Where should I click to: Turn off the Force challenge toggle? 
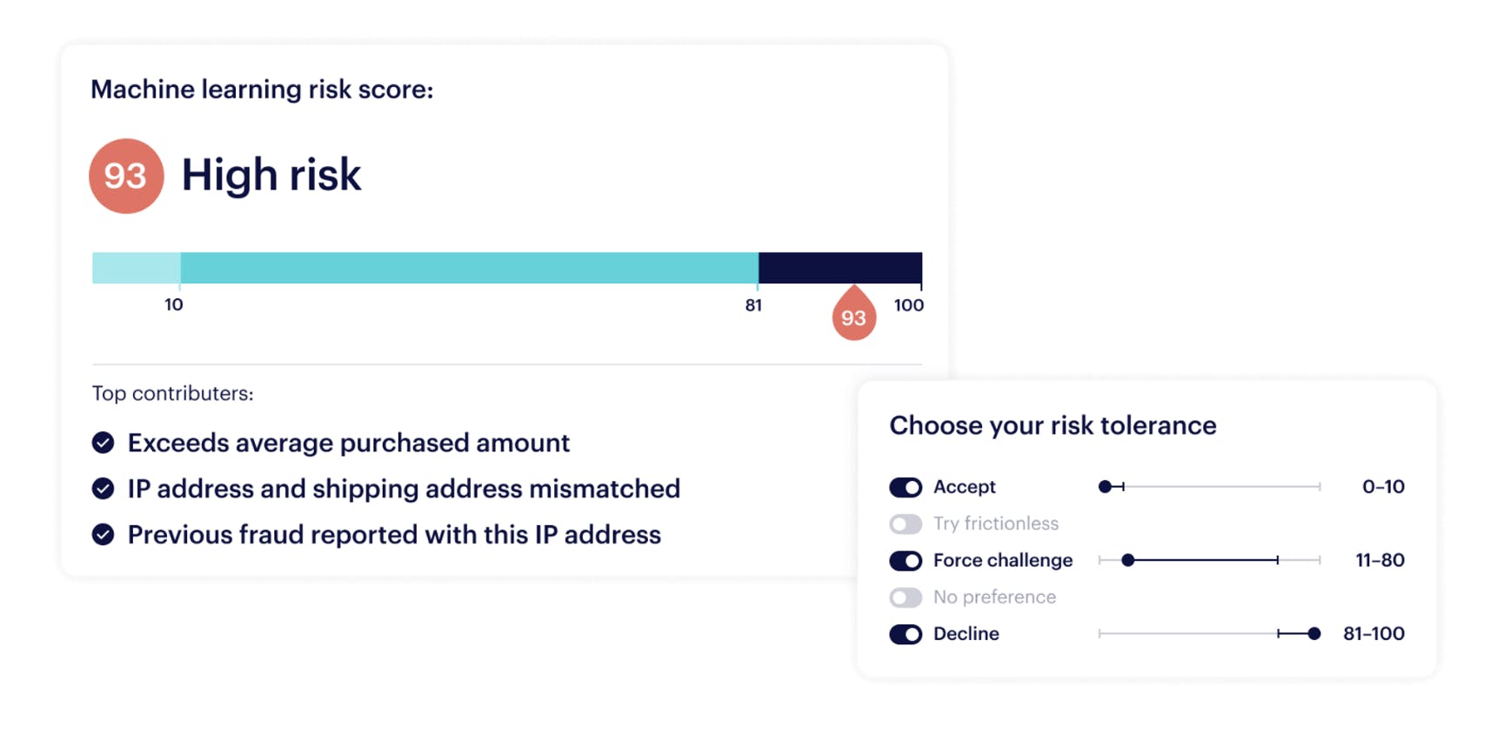[x=905, y=561]
